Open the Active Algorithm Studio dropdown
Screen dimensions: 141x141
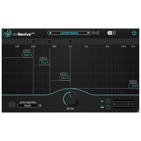pyautogui.click(x=28, y=105)
